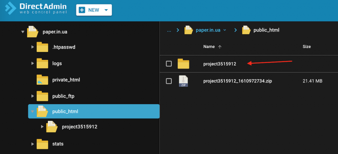The image size is (338, 154).
Task: Select the project3515912_1610972734.zip checkbox
Action: (x=169, y=81)
